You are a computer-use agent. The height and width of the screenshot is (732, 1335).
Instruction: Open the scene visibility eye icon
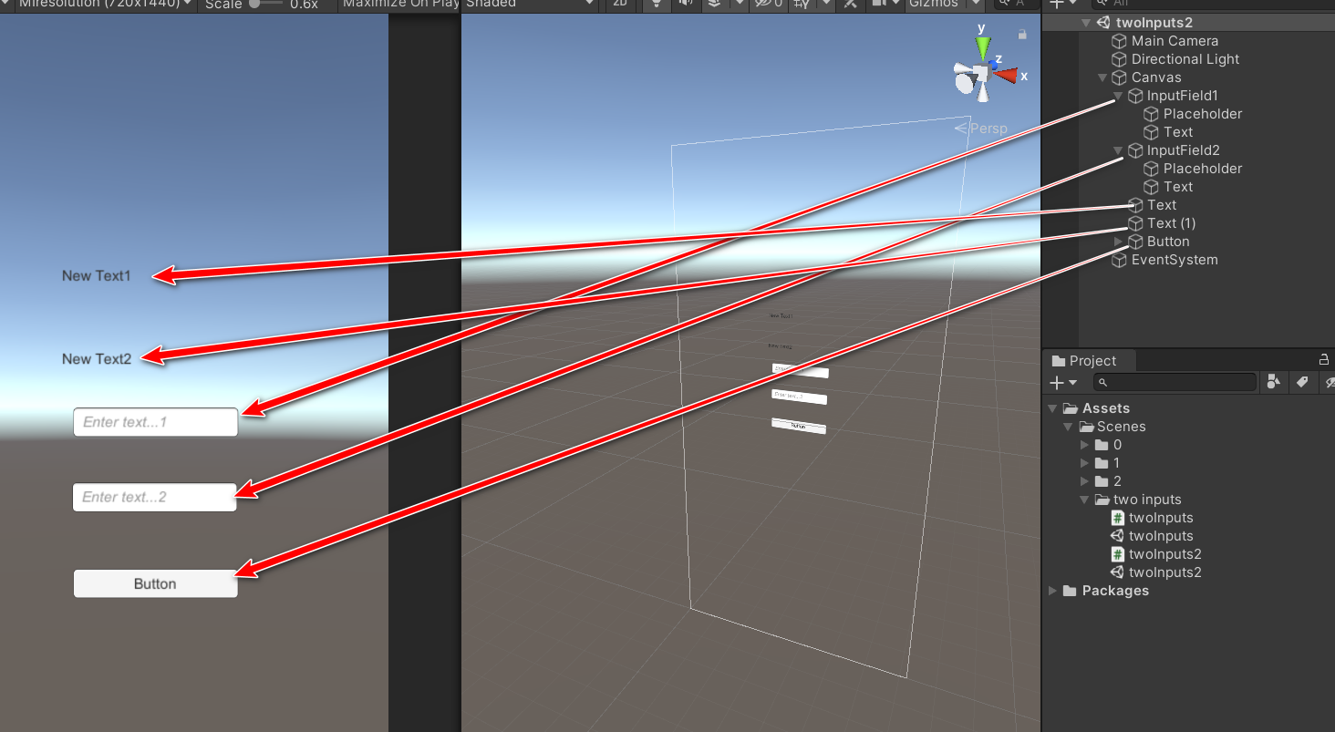762,5
